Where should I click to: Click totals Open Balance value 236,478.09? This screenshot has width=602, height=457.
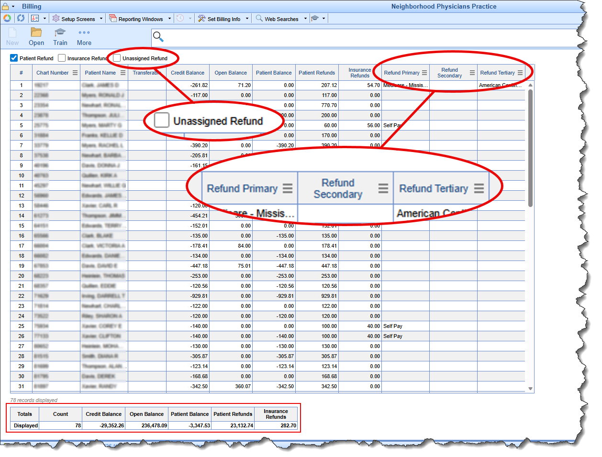pyautogui.click(x=147, y=425)
